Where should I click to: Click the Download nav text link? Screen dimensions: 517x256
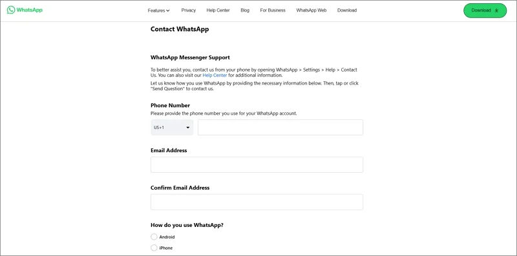click(347, 10)
